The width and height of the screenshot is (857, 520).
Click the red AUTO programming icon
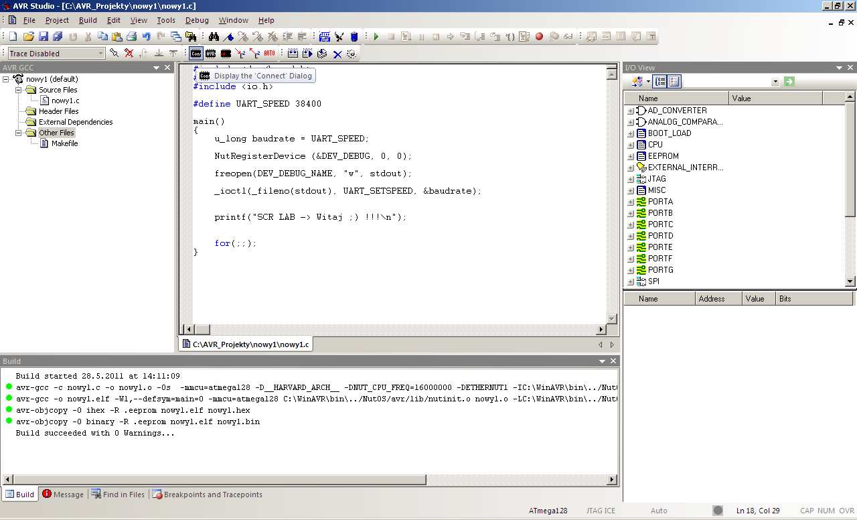tap(269, 54)
